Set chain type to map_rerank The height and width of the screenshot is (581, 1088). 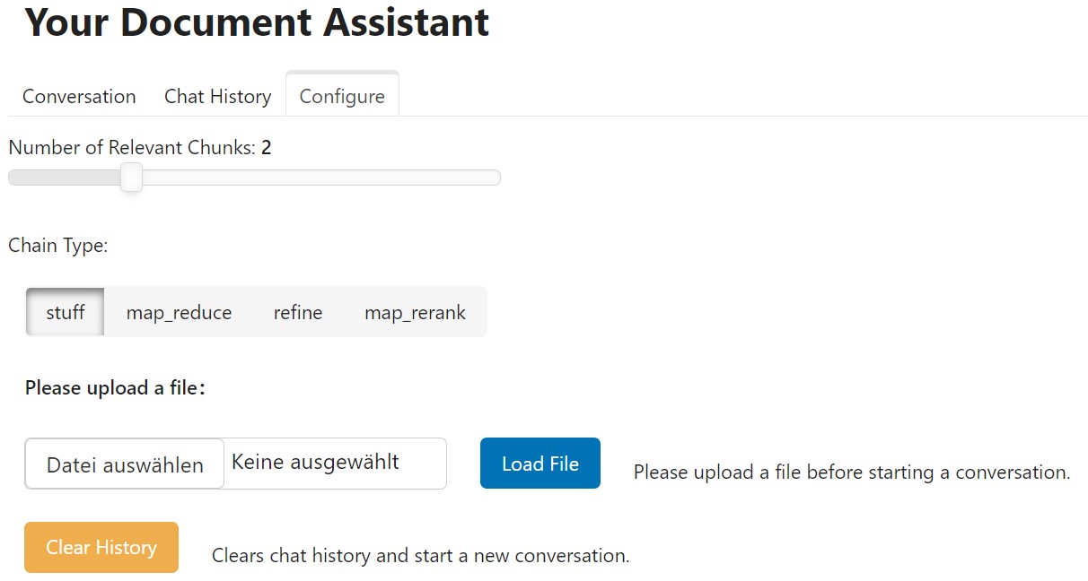415,312
